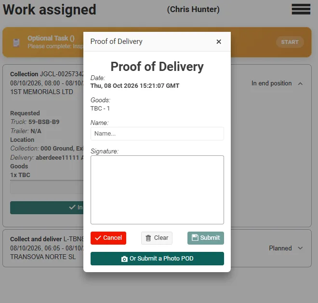Image resolution: width=318 pixels, height=303 pixels.
Task: Click the large Proof of Delivery heading
Action: coord(157,67)
